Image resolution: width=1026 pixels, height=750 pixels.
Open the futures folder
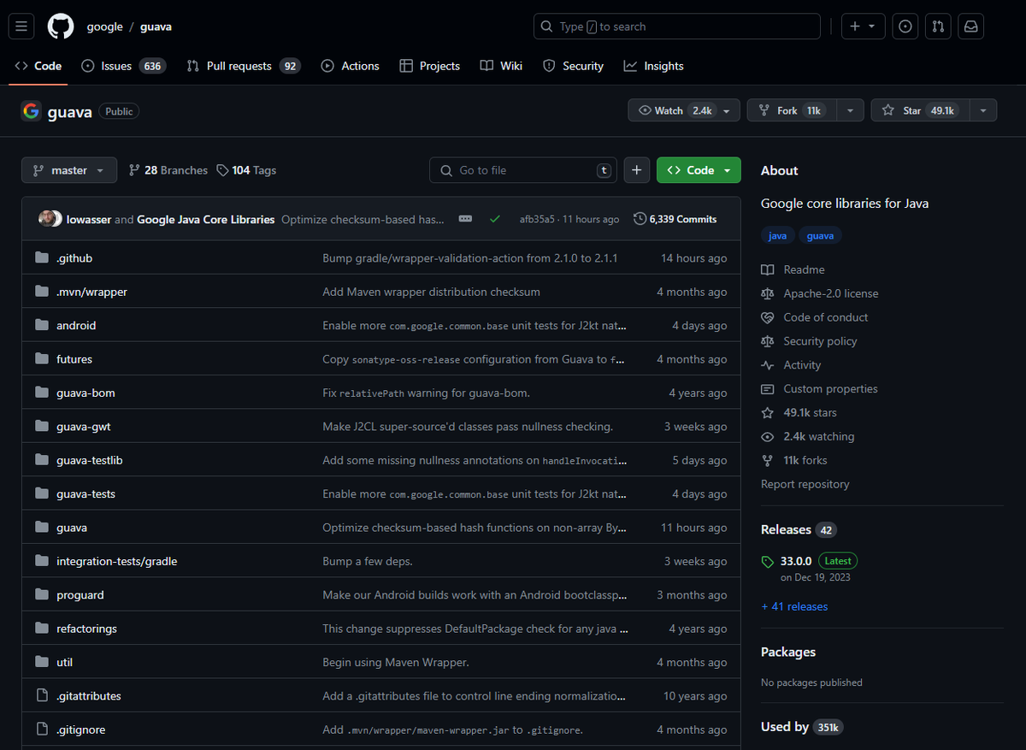click(74, 359)
